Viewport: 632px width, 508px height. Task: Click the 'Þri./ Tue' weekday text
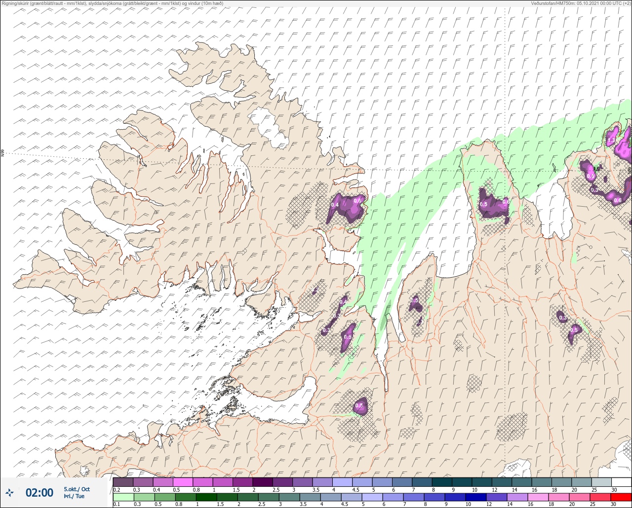click(x=74, y=496)
